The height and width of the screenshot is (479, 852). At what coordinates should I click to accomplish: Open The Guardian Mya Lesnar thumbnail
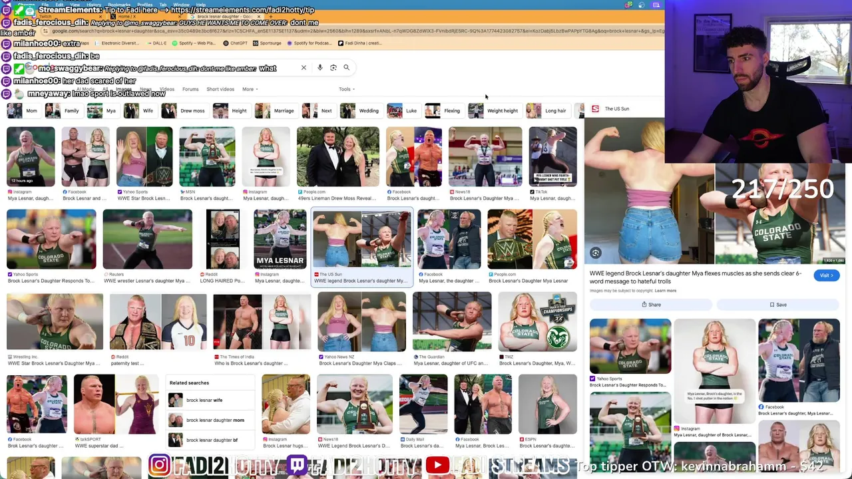pos(452,321)
